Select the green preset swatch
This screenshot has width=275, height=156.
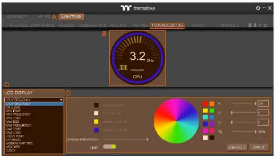212,110
